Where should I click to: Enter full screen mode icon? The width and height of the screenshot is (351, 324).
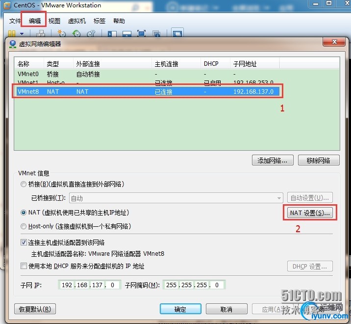coord(142,34)
